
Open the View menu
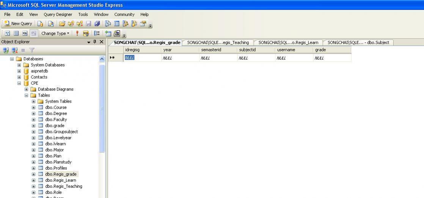33,14
